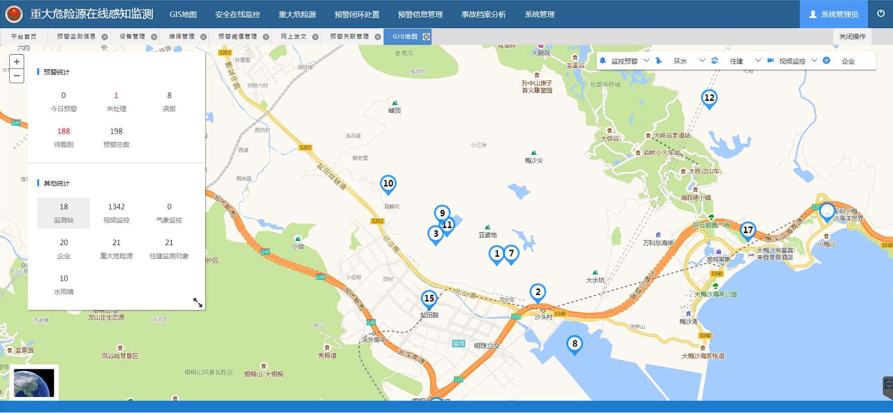Viewport: 893px width, 413px height.
Task: Select map marker number 9
Action: pos(442,213)
